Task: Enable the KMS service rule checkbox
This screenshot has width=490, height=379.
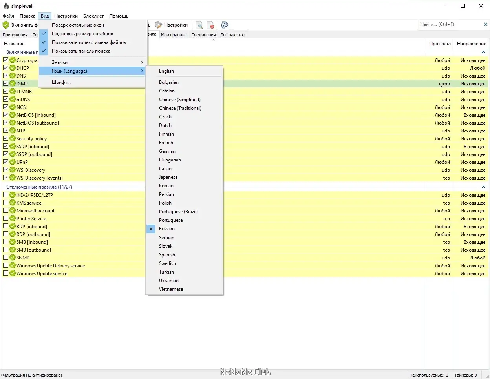Action: [6, 203]
